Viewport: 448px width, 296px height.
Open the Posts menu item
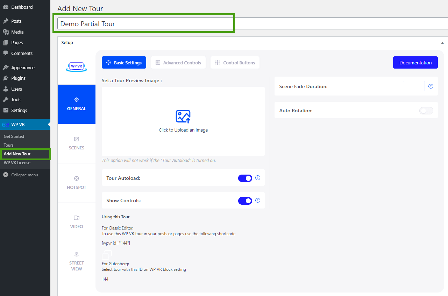point(25,21)
